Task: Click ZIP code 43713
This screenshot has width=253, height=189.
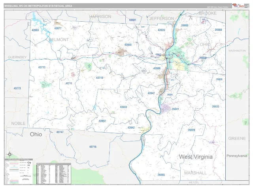Action: coord(42,67)
